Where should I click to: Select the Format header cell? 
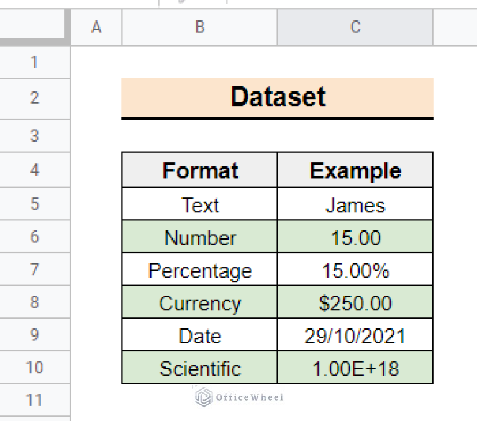(199, 171)
